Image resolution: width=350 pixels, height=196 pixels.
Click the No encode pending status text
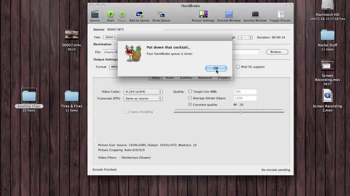tap(276, 170)
